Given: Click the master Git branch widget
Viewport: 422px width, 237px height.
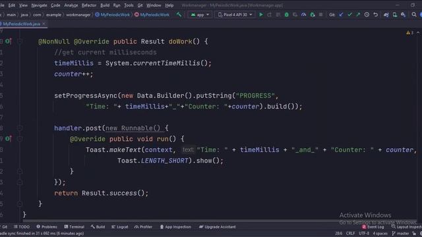Looking at the screenshot, I should click(400, 234).
